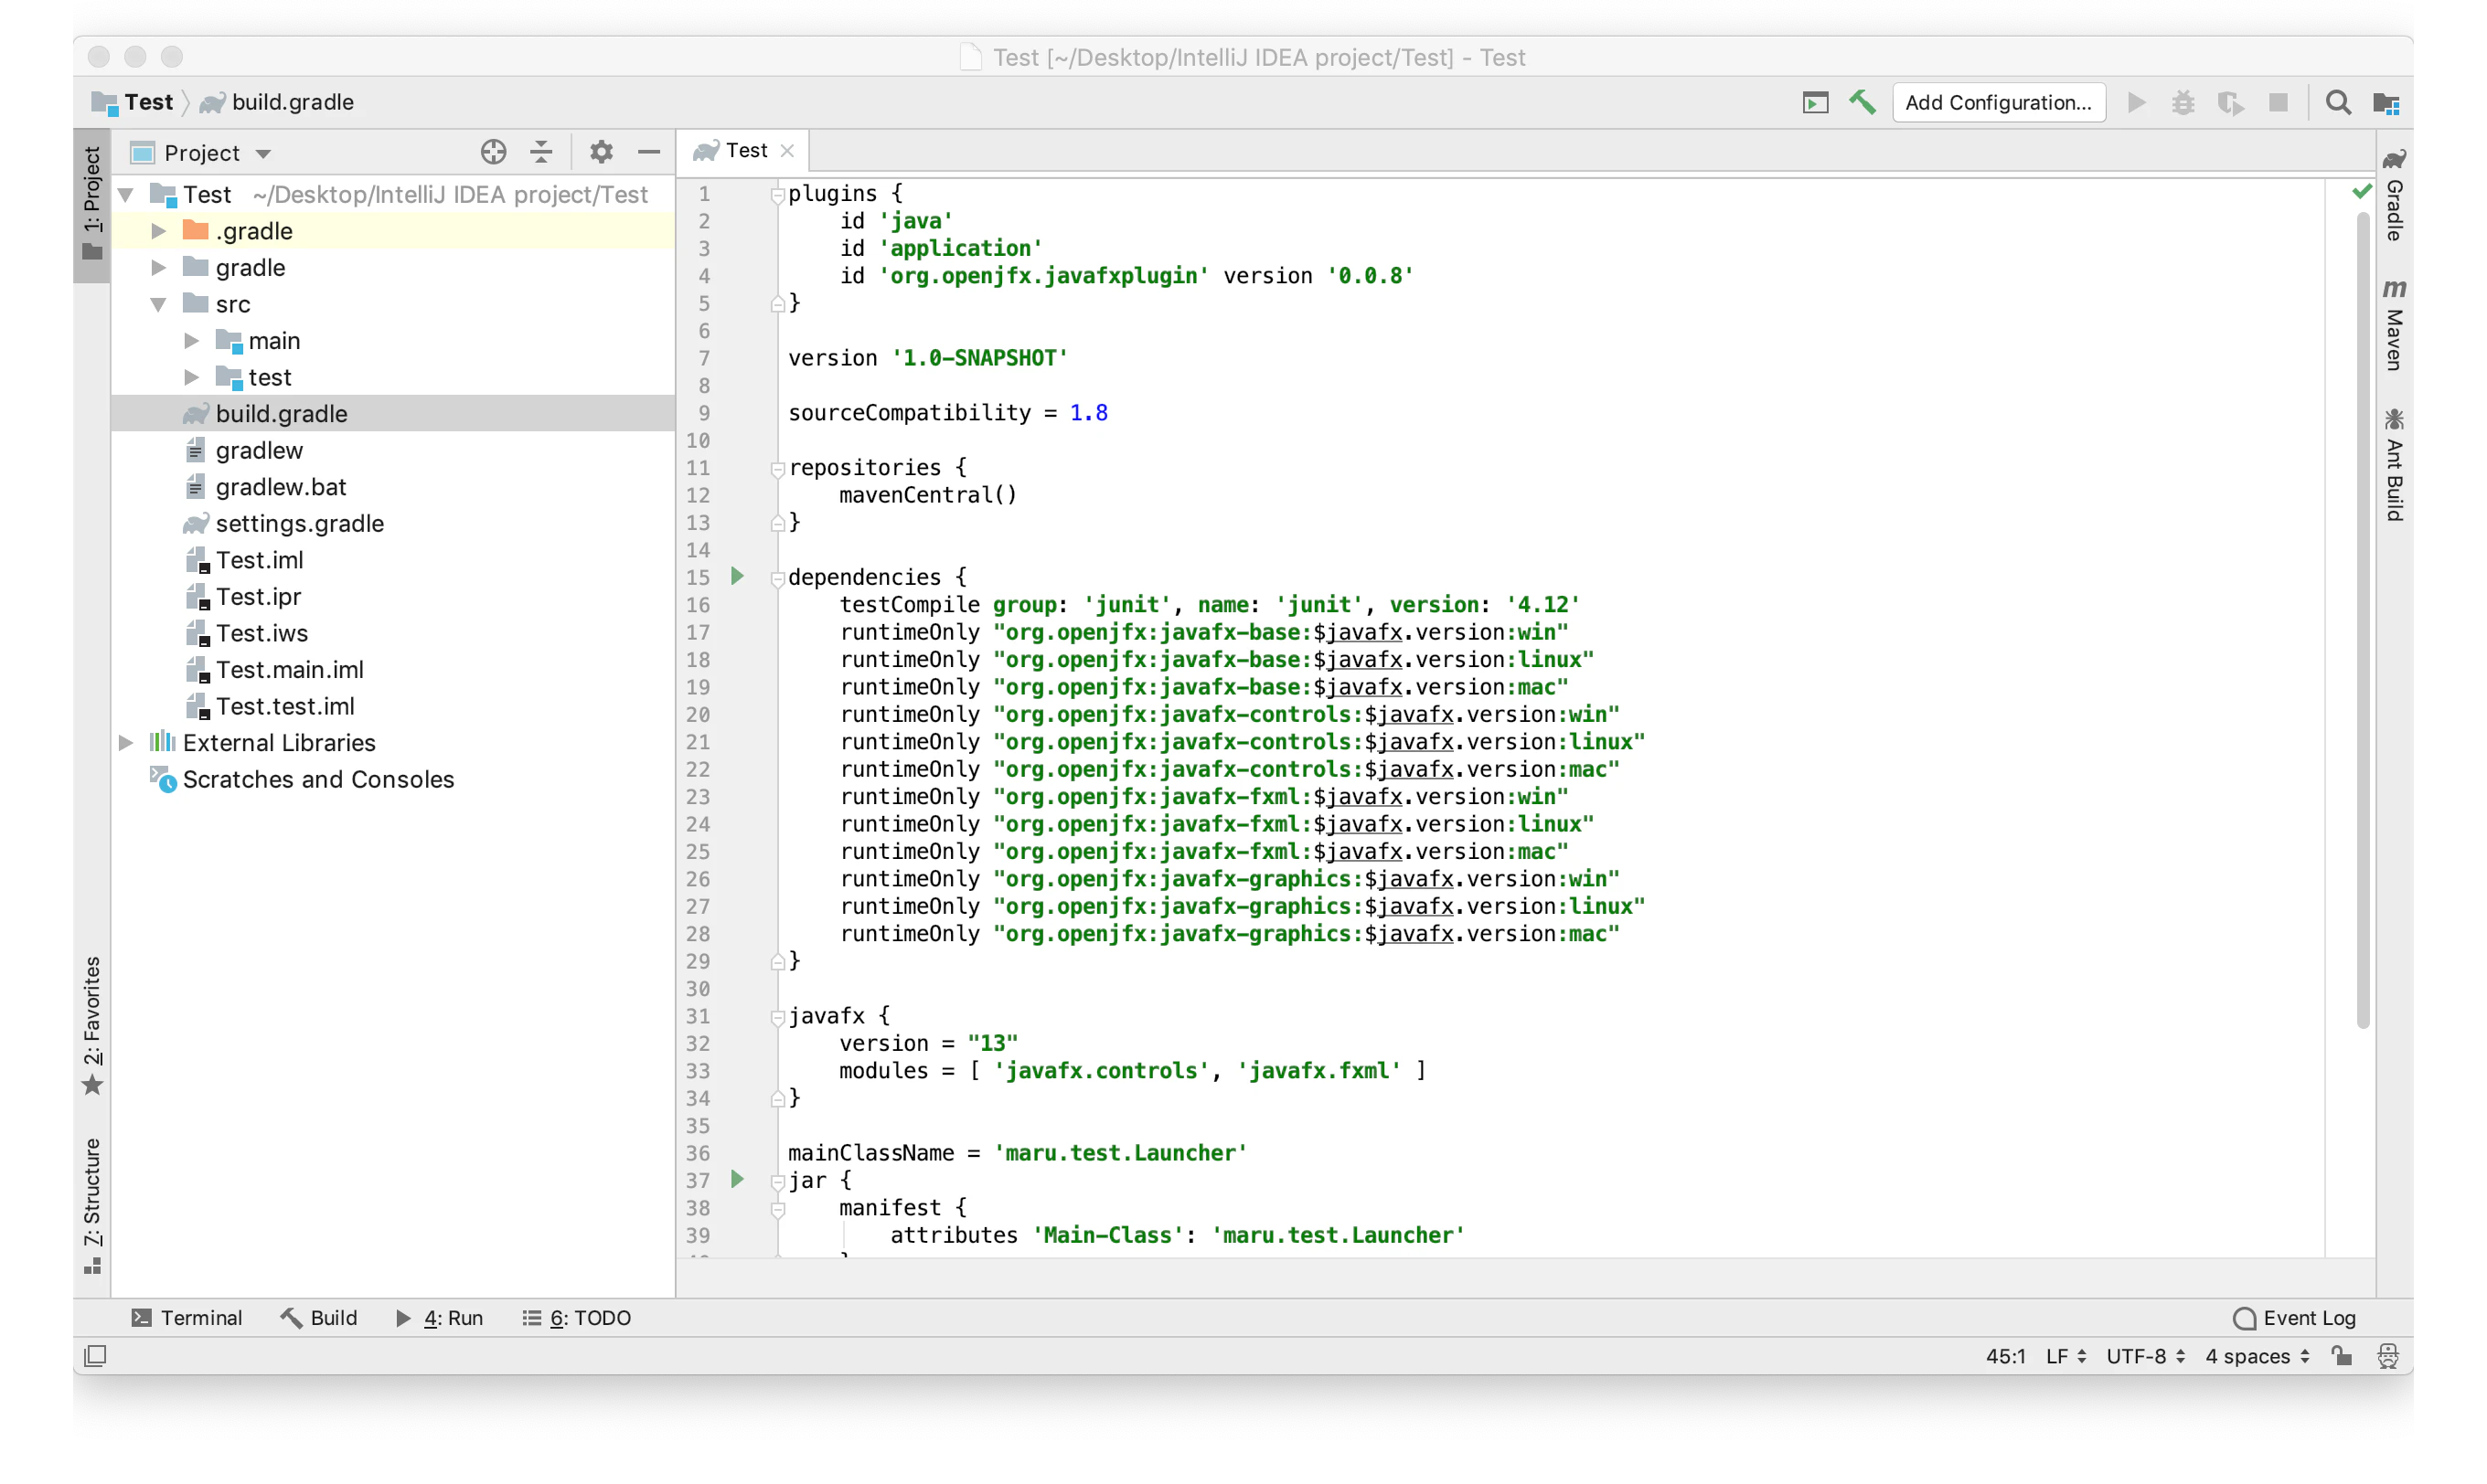Expand the .gradle folder
Screen dimensions: 2487x1484
[x=158, y=231]
